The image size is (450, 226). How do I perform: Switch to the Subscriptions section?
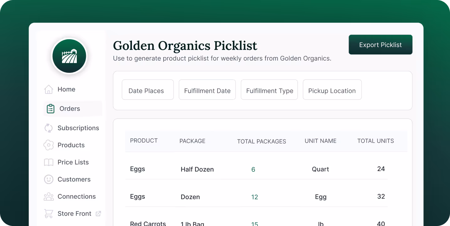78,128
